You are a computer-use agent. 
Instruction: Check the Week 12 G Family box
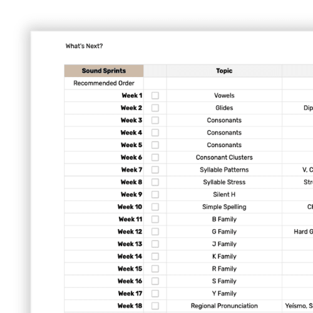155,232
